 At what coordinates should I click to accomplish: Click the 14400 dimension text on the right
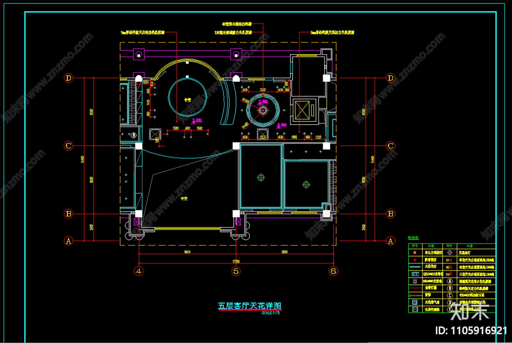coord(373,159)
